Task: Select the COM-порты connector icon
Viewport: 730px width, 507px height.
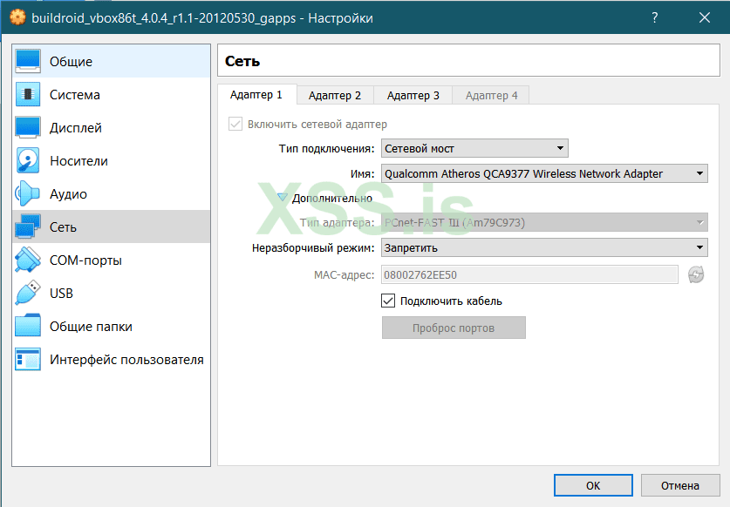Action: (x=28, y=260)
